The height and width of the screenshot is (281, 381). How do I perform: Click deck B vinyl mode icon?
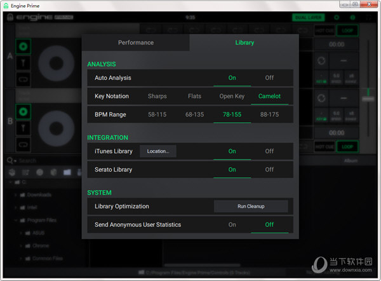(23, 112)
